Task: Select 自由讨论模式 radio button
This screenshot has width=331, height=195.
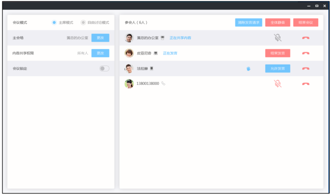Action: pos(83,22)
